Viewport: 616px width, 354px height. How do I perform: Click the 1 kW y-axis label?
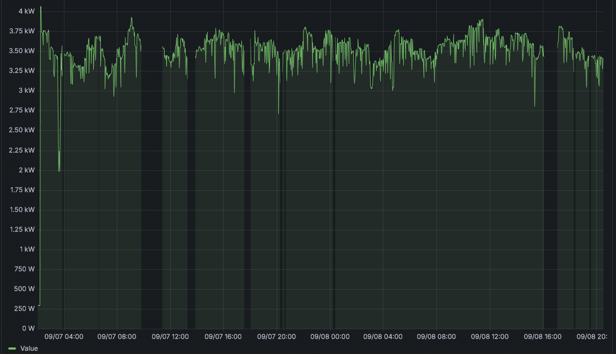click(26, 250)
